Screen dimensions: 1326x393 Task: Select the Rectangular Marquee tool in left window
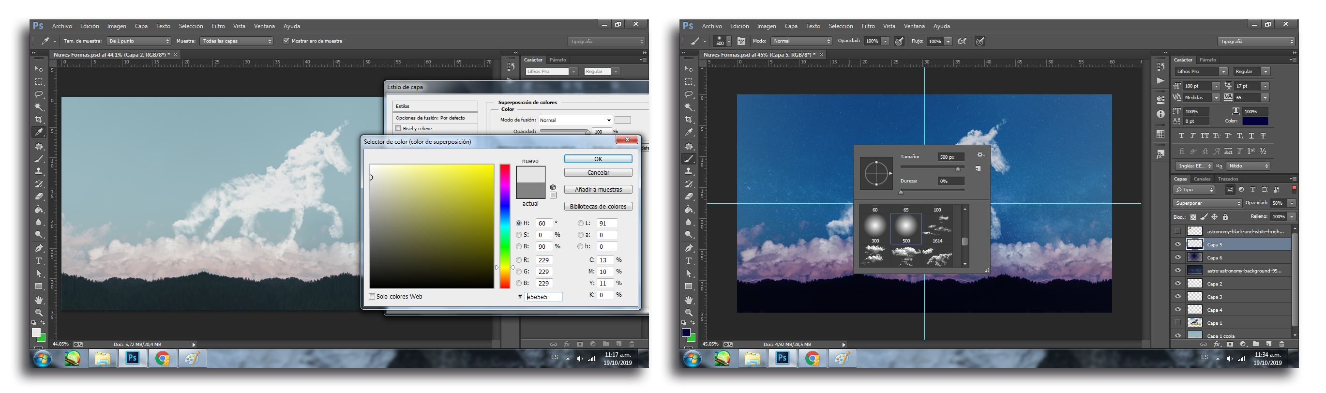click(x=39, y=82)
